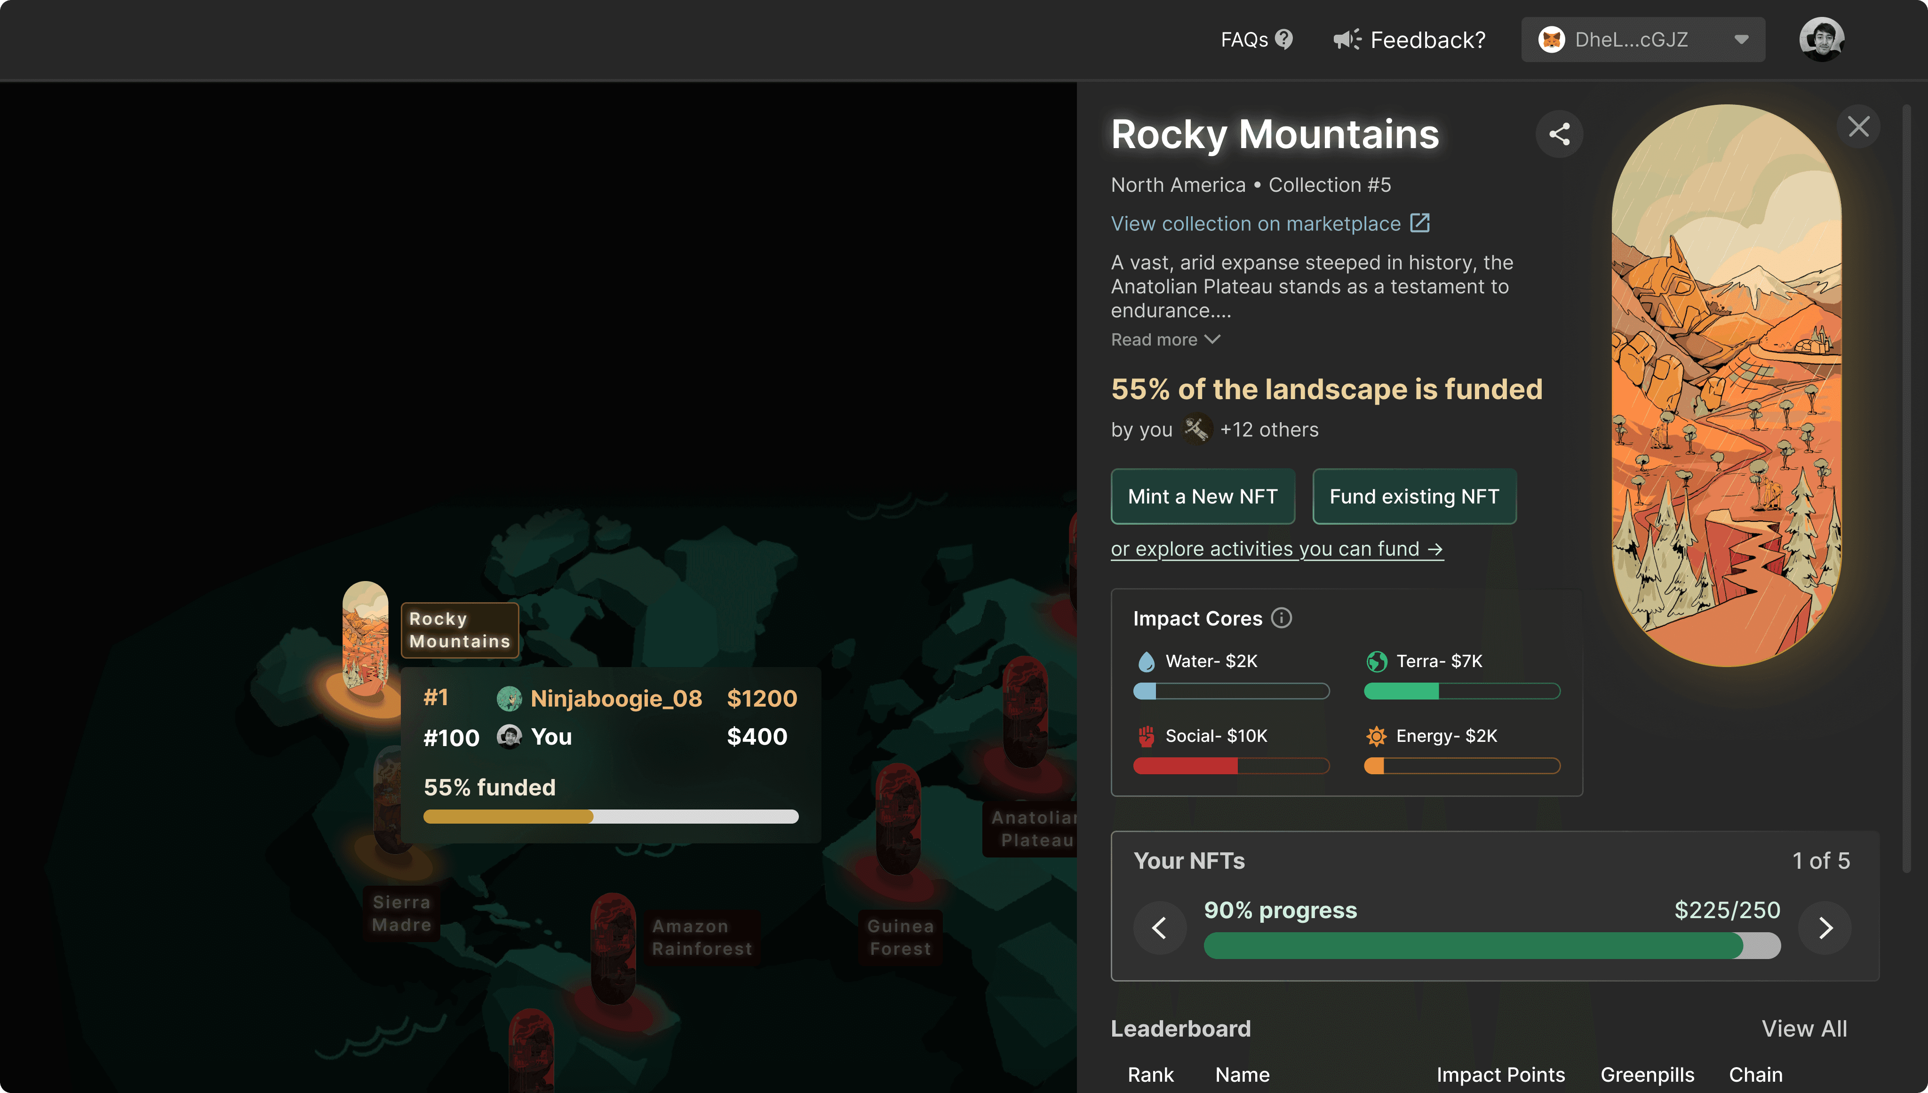The height and width of the screenshot is (1093, 1928).
Task: Click the Mint a New NFT button
Action: click(x=1203, y=496)
